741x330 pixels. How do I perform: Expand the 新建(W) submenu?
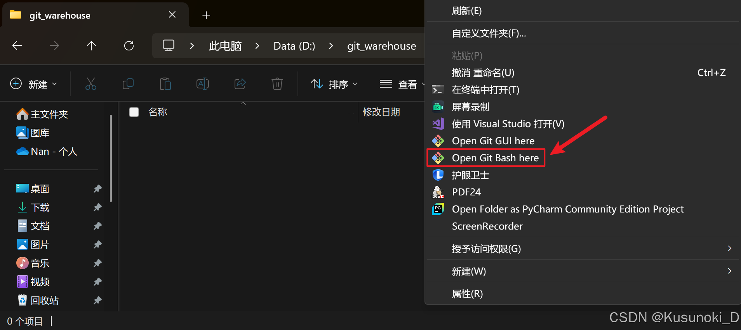pyautogui.click(x=583, y=271)
